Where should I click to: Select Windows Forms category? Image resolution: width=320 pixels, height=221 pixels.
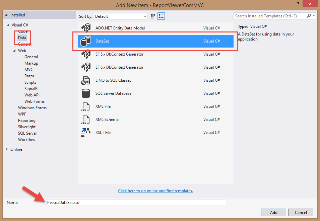32,107
